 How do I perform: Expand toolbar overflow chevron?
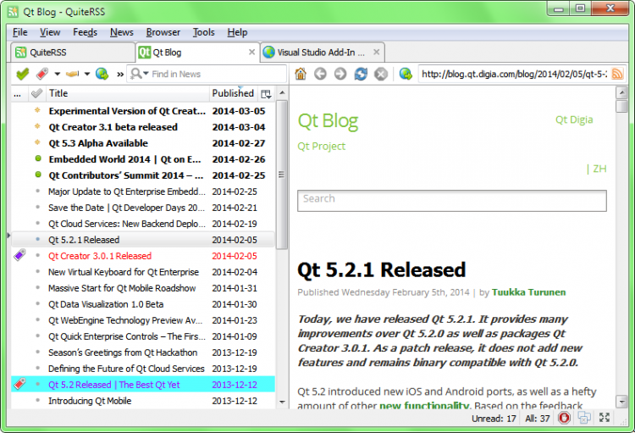tap(120, 75)
